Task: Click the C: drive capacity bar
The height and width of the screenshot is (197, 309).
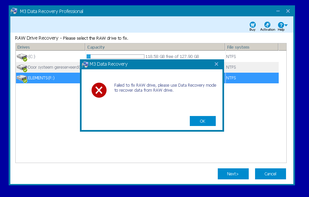Action: click(x=116, y=57)
